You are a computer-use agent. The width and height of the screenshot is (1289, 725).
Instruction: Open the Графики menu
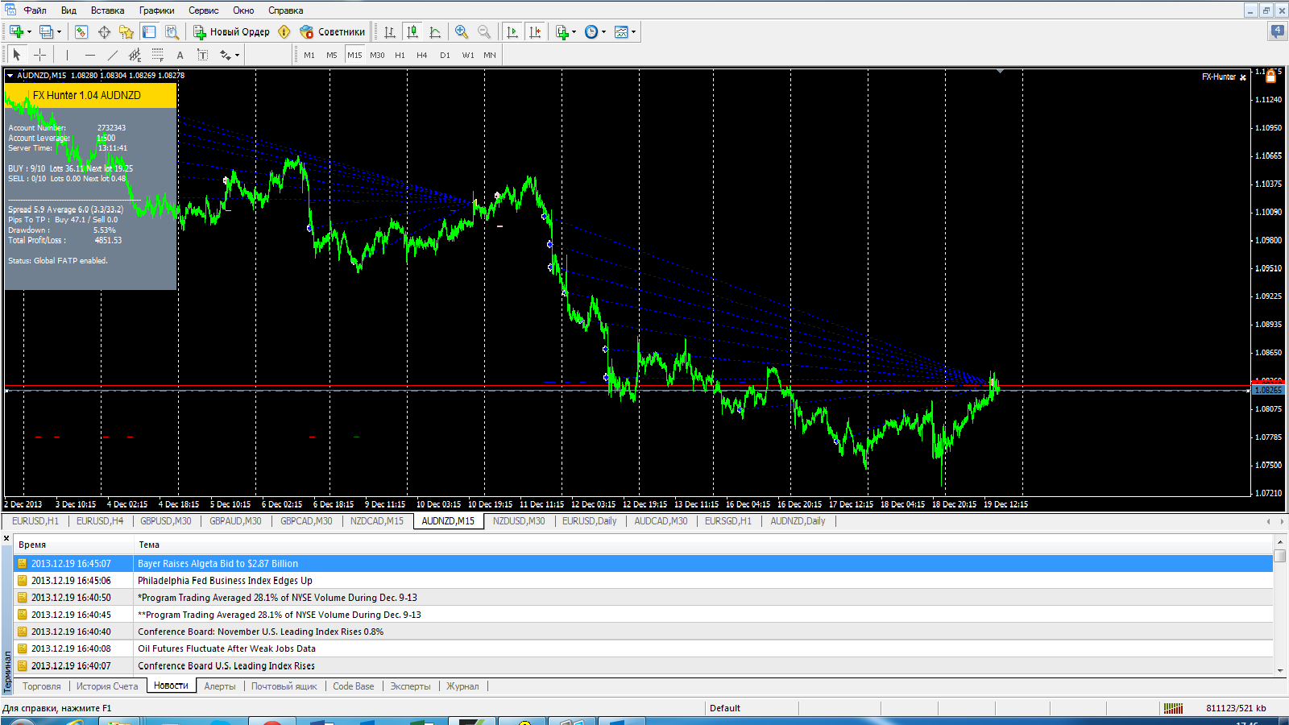(x=156, y=10)
